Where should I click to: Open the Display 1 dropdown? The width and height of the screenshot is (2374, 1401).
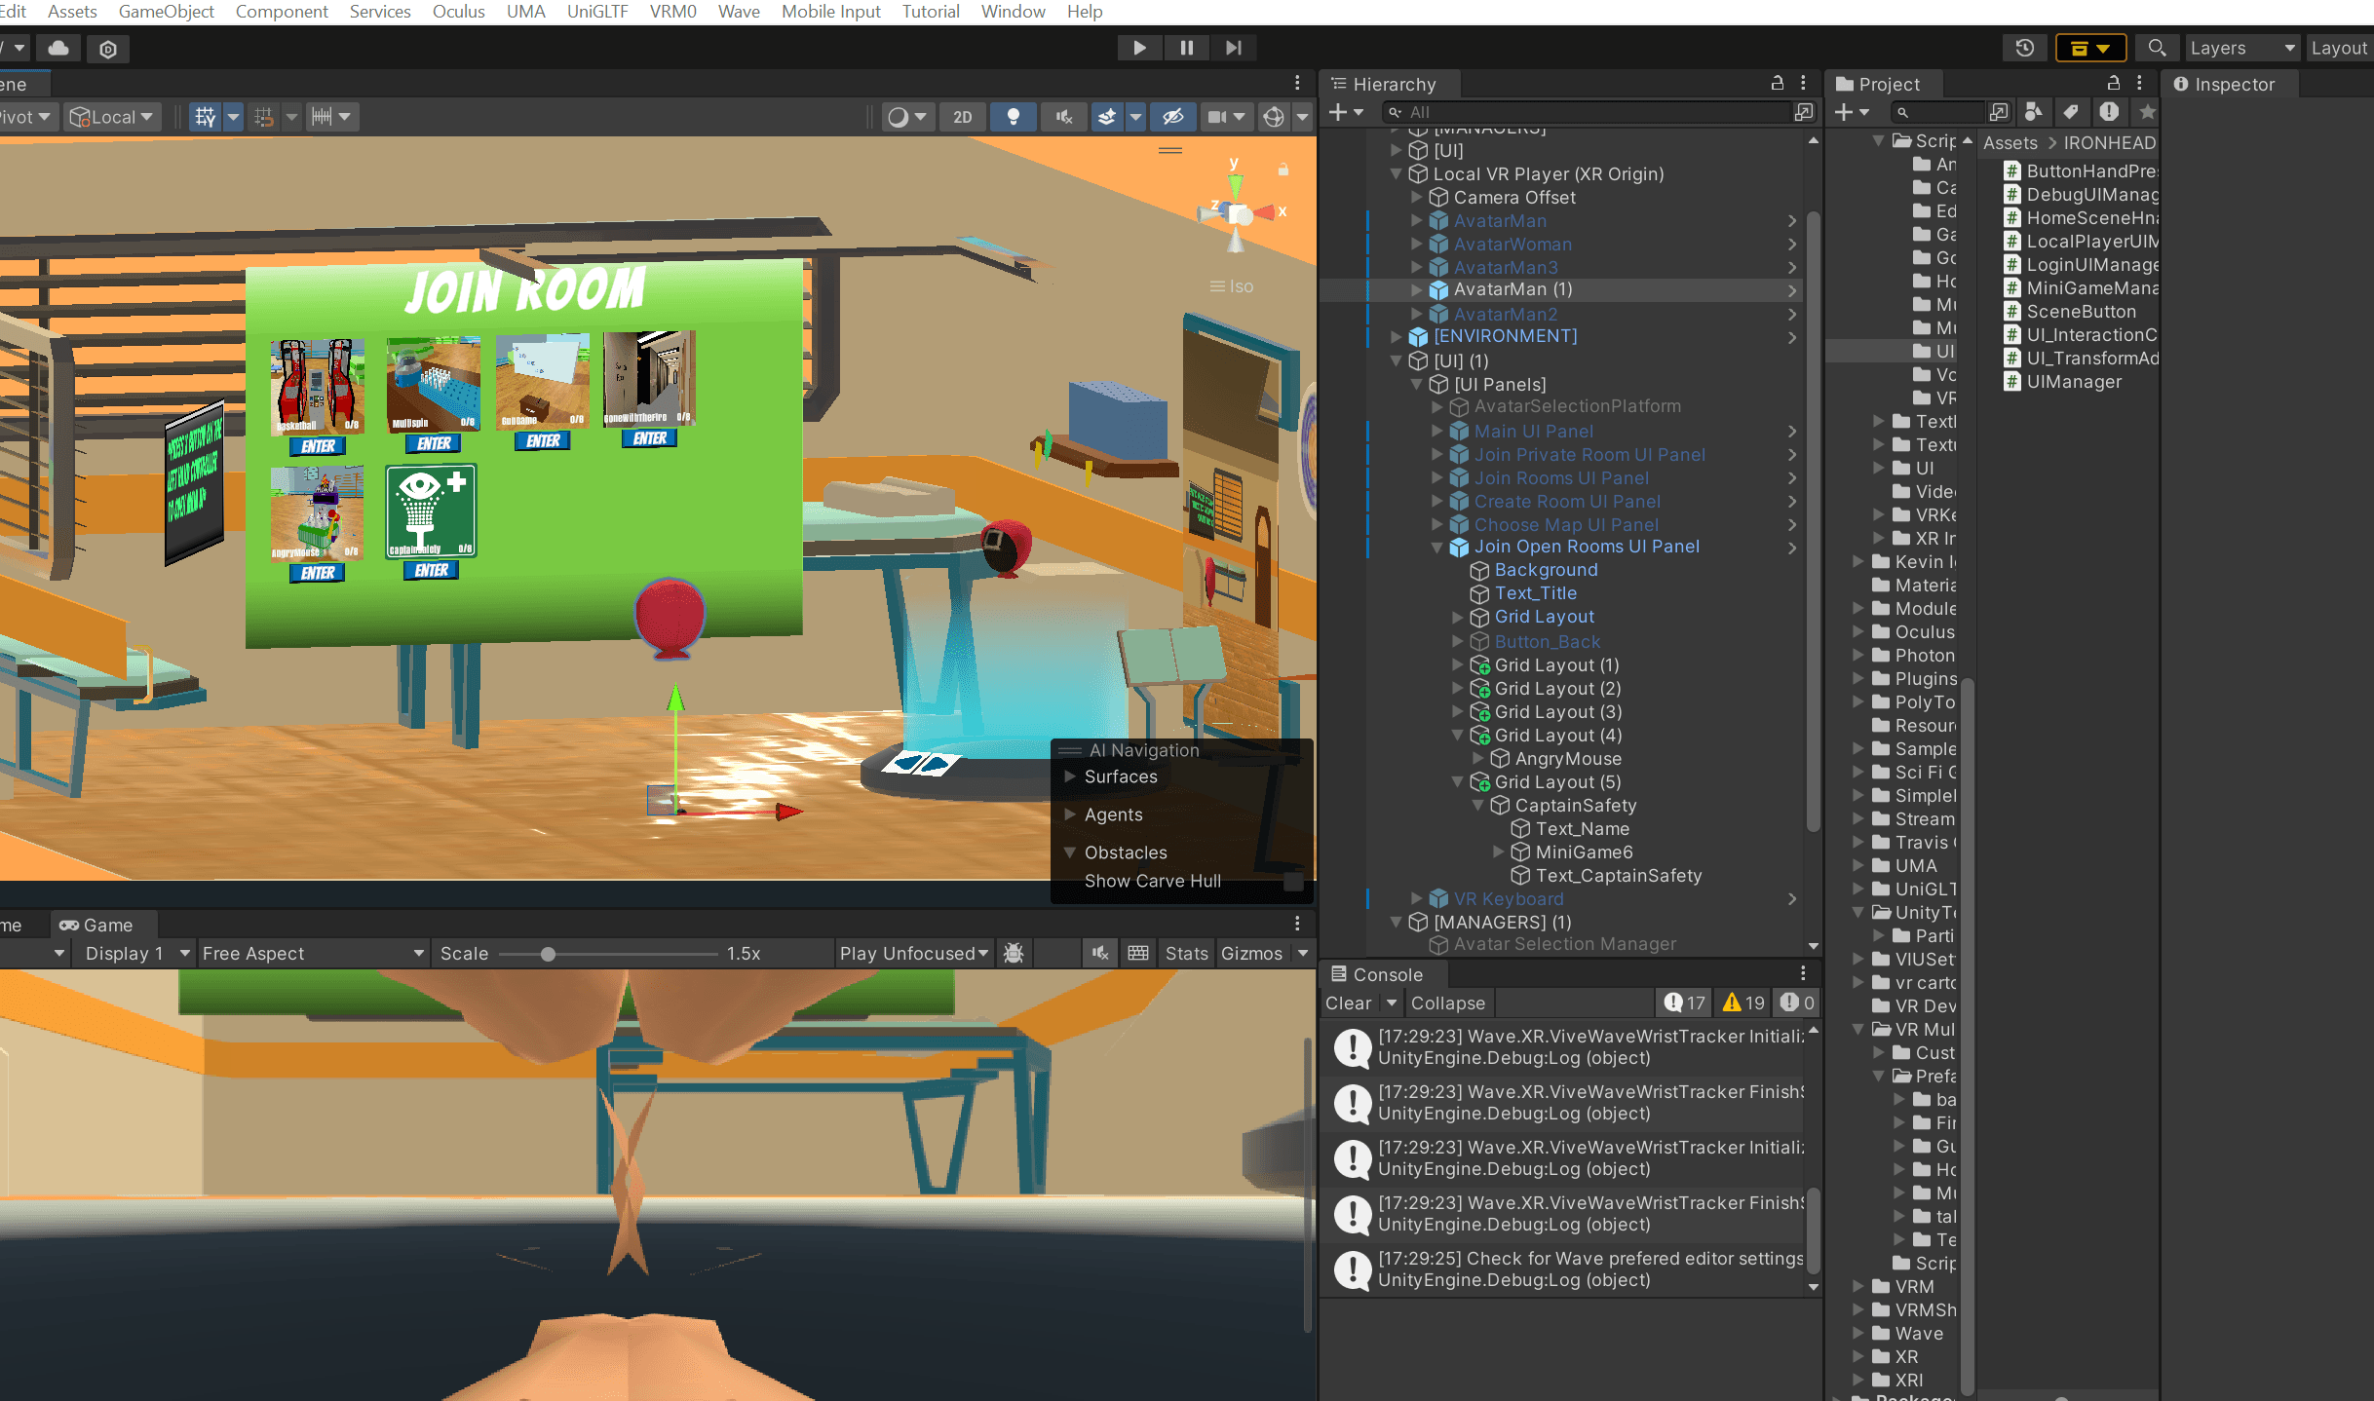(x=136, y=954)
